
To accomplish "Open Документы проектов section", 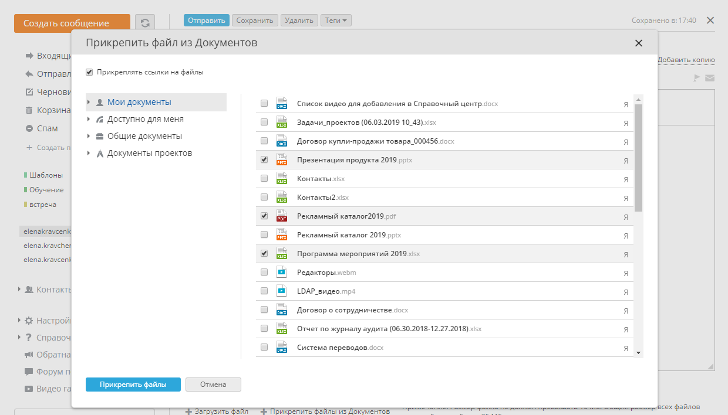I will tap(149, 153).
